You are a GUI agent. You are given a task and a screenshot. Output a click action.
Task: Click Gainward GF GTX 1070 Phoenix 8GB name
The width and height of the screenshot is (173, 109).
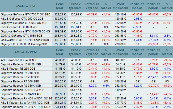click(25, 40)
